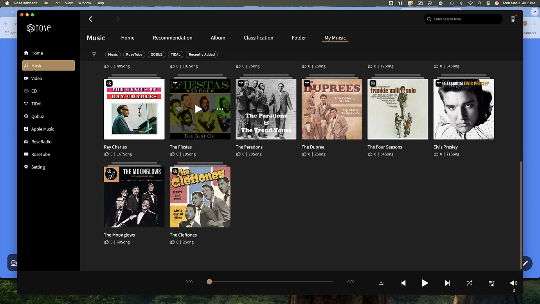This screenshot has height=304, width=540.
Task: Open Elvis Presley album cover
Action: 464,109
